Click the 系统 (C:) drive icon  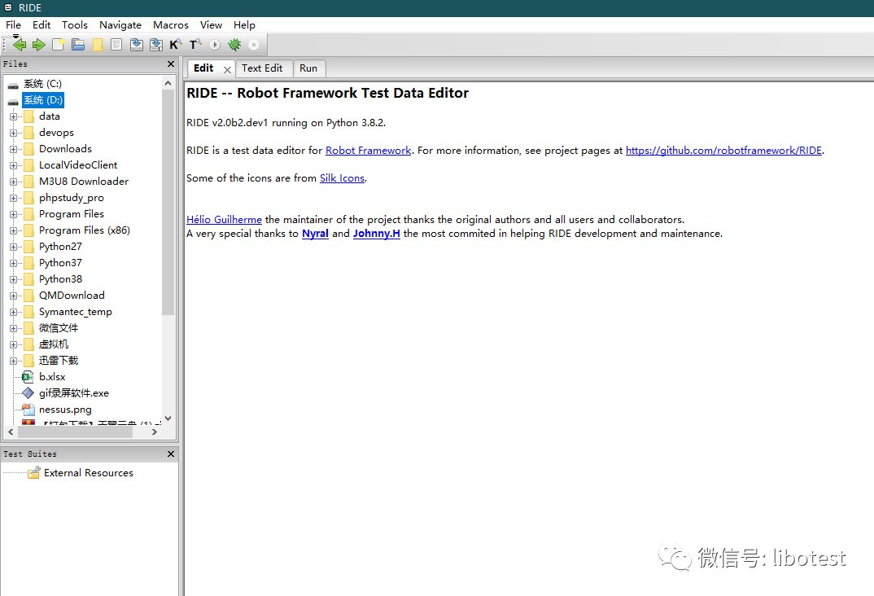(13, 85)
